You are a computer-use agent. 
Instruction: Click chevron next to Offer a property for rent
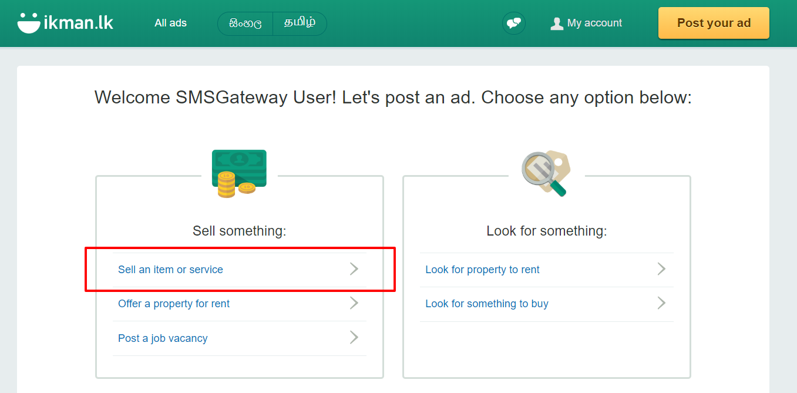coord(354,303)
